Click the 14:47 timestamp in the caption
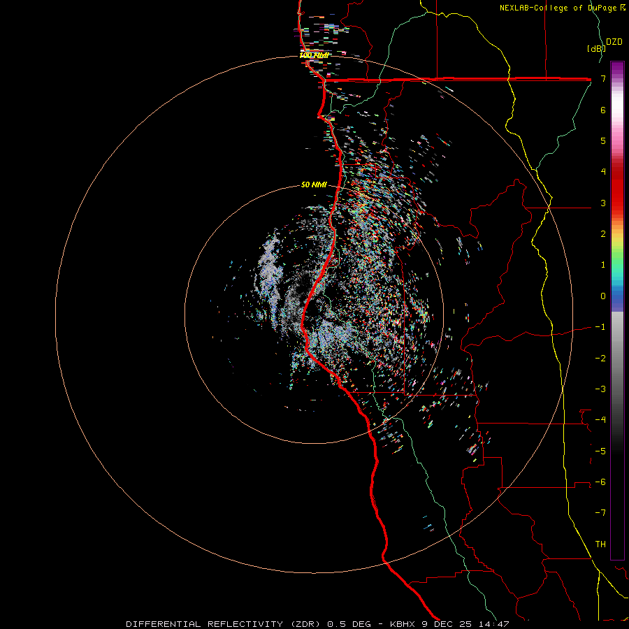 pyautogui.click(x=493, y=624)
